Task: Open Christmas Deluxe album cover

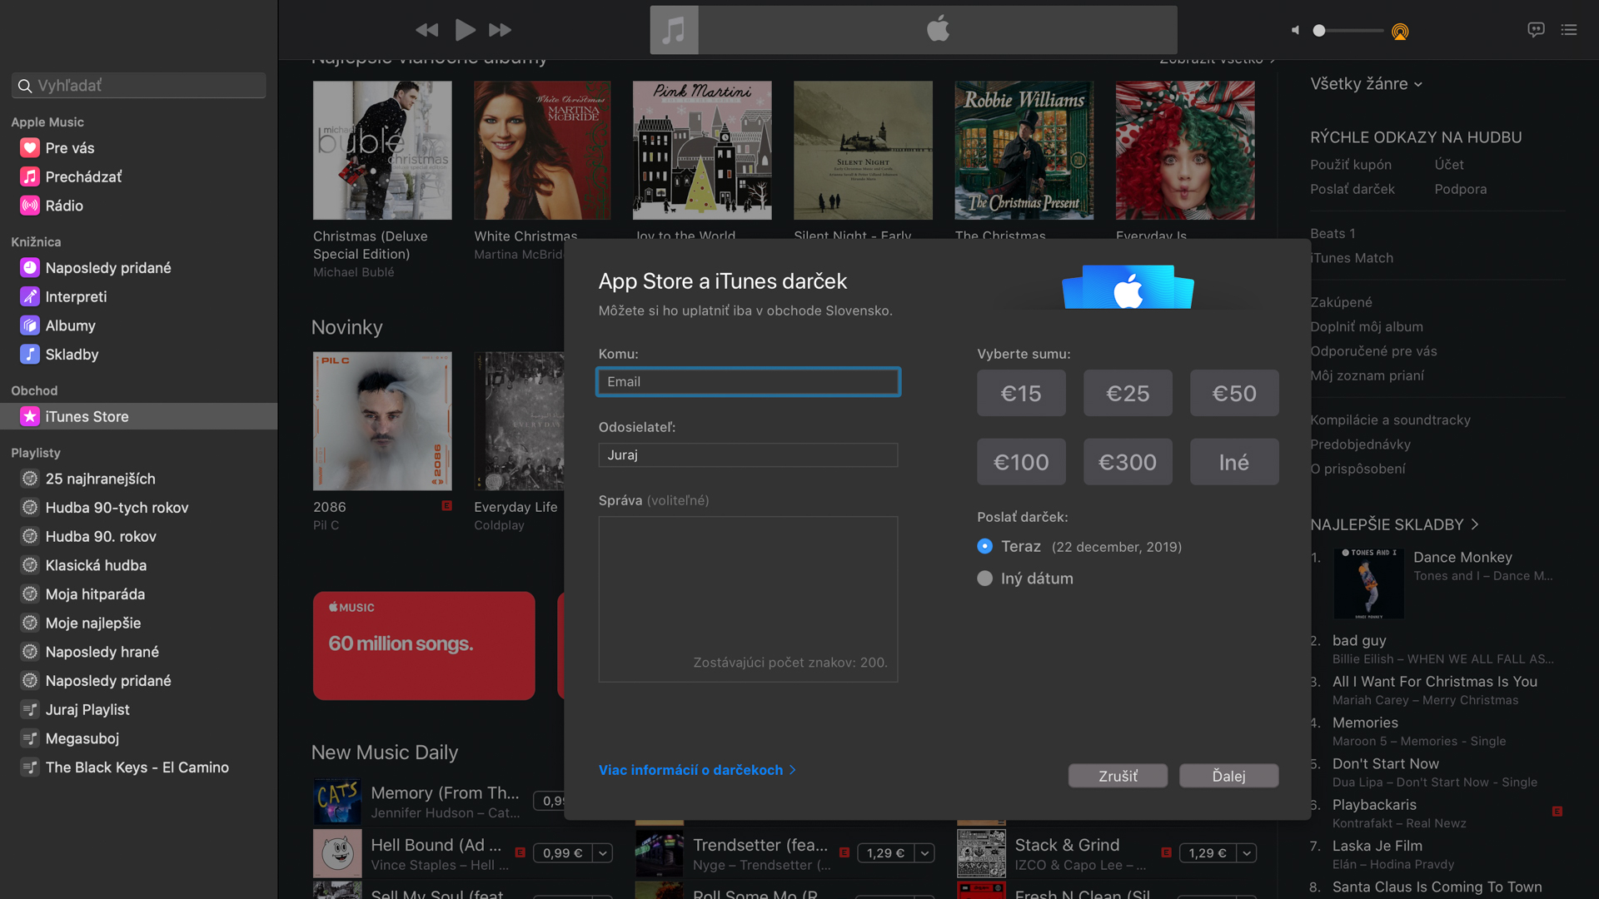Action: coord(382,151)
